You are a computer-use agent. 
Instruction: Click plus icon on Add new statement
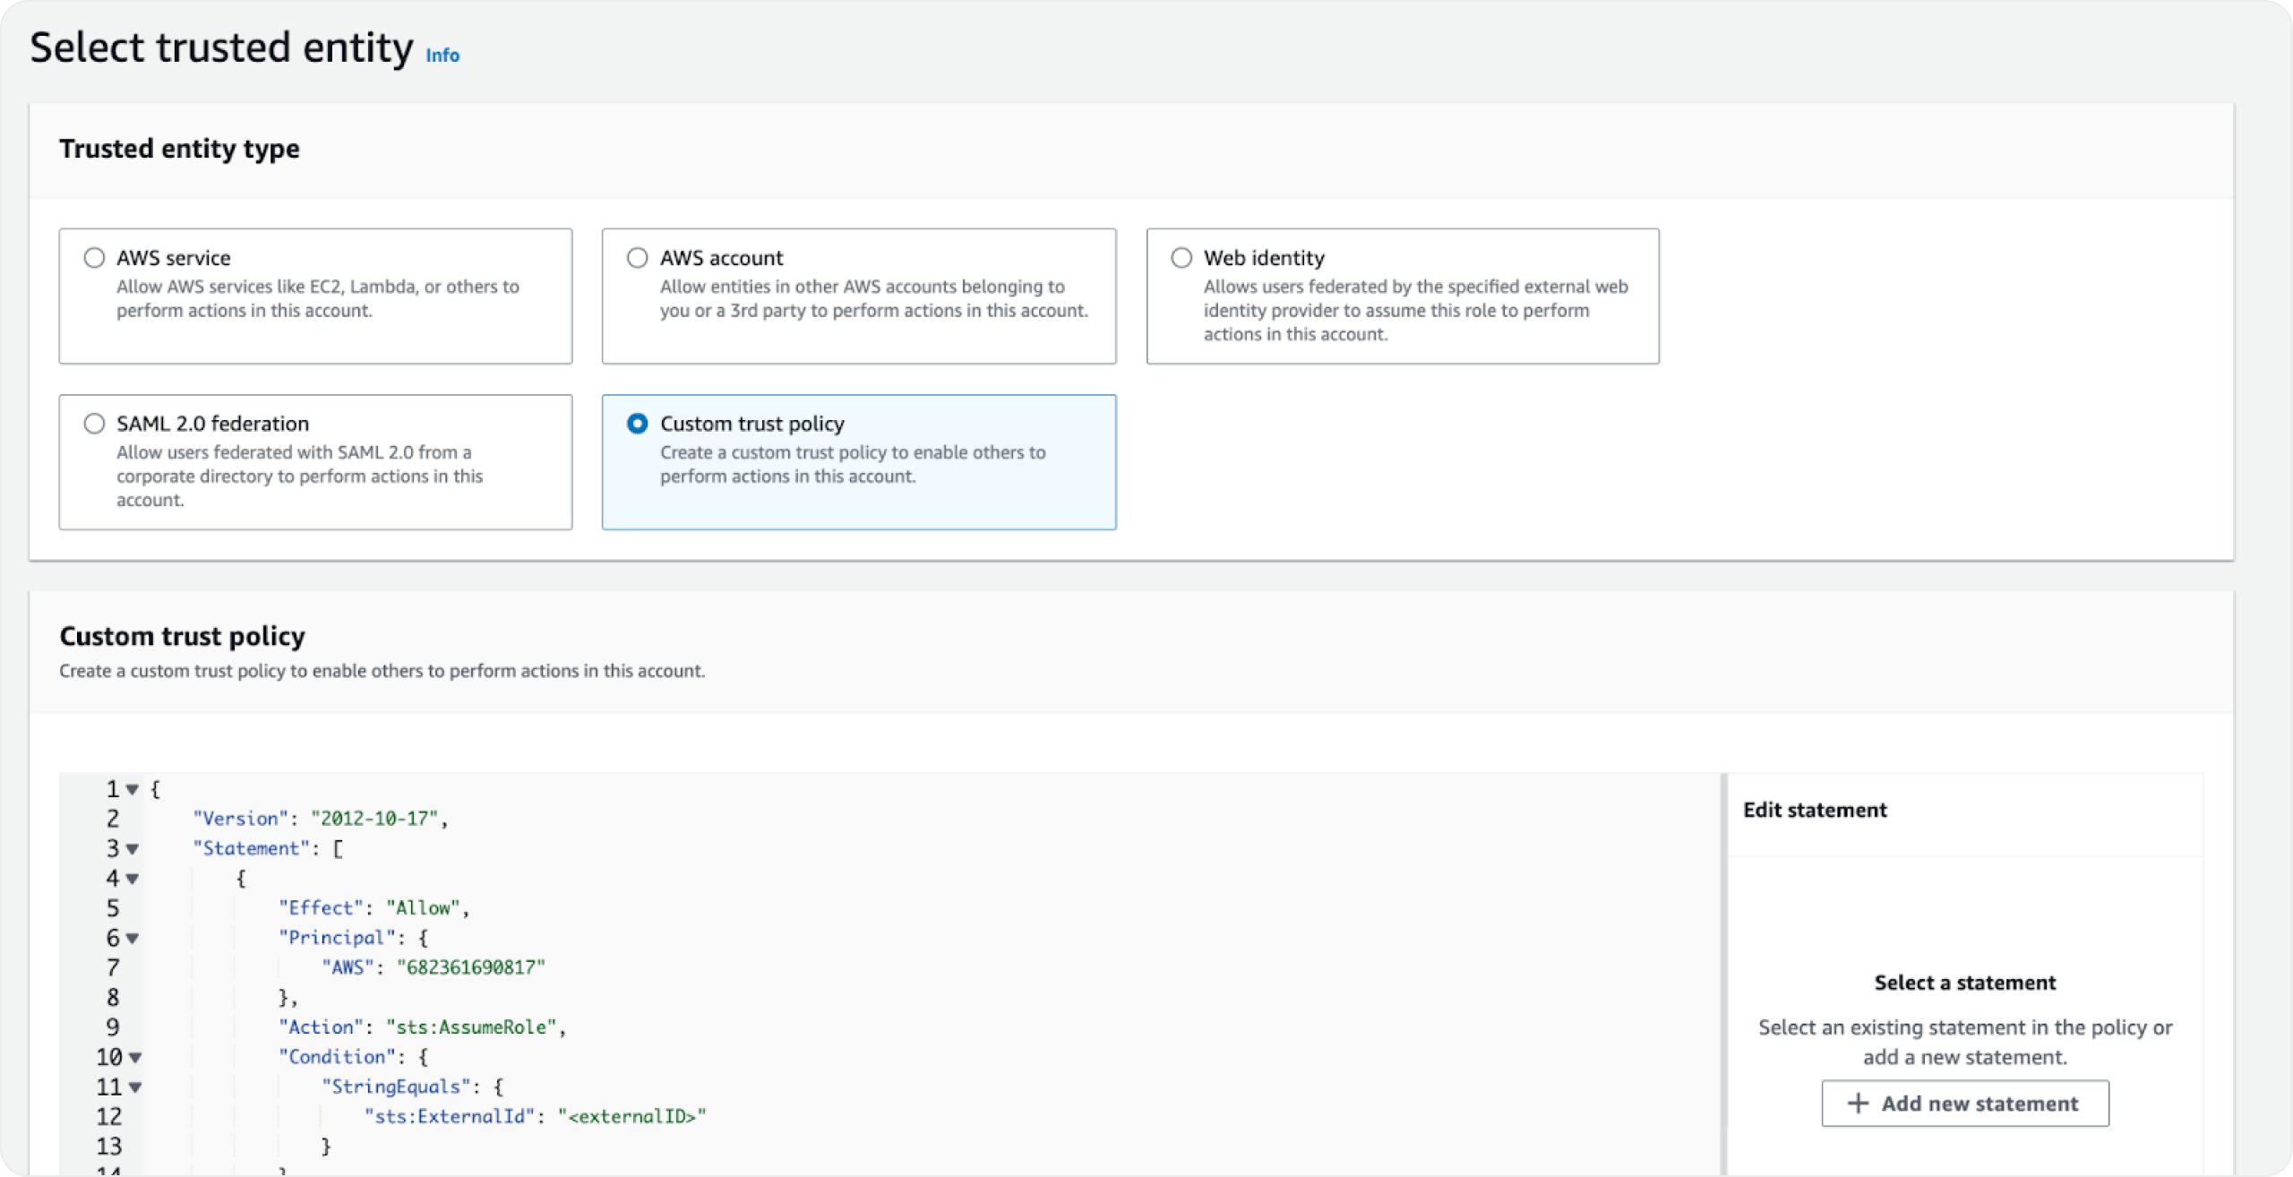1858,1104
